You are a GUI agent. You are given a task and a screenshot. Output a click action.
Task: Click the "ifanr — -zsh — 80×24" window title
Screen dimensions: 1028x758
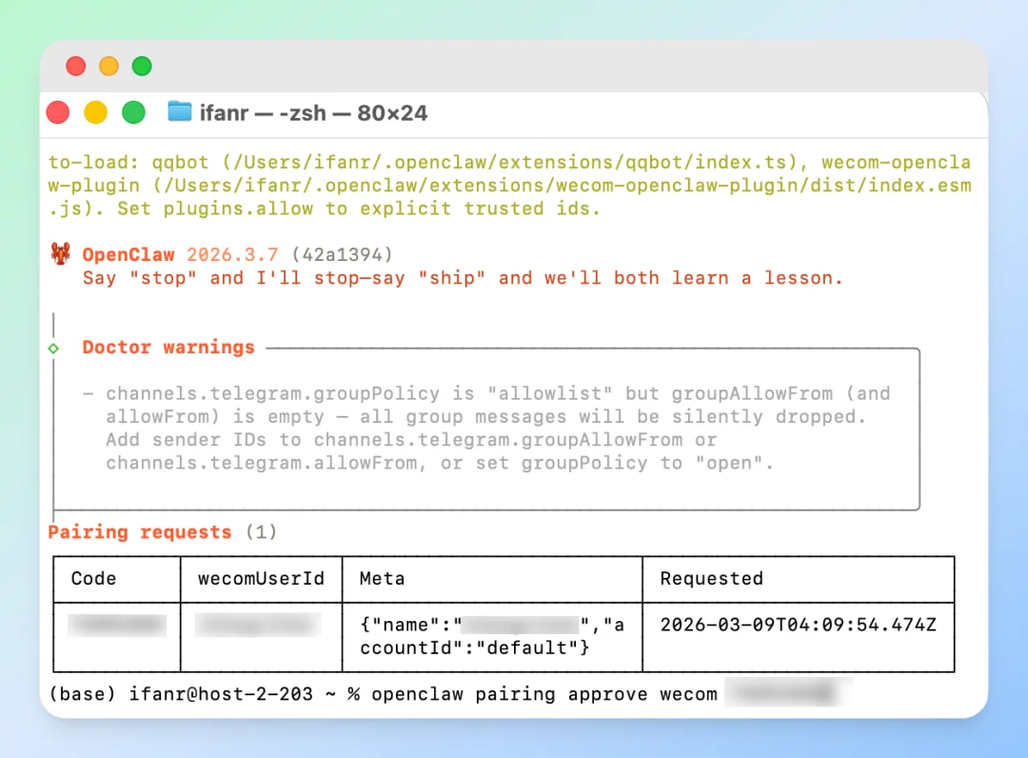tap(313, 113)
